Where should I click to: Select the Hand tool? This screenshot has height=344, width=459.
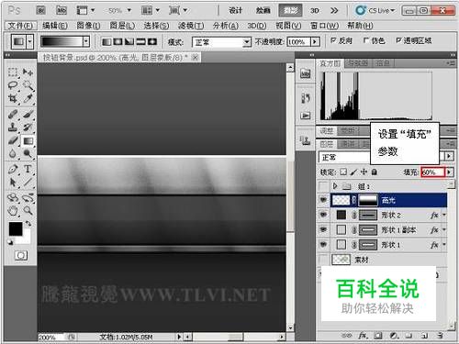coord(13,211)
